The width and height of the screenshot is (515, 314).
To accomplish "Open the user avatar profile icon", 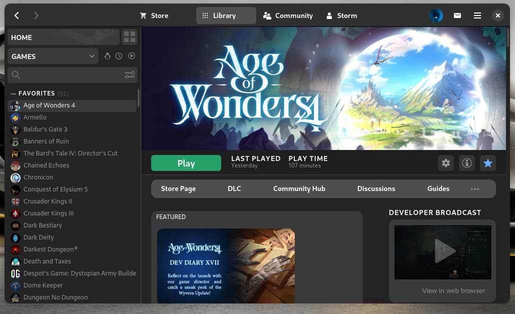I will [x=436, y=15].
